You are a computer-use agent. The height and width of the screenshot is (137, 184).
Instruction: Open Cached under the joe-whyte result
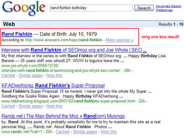[x=8, y=75]
